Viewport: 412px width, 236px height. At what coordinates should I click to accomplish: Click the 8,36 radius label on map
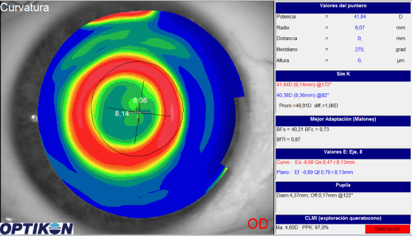coord(140,100)
